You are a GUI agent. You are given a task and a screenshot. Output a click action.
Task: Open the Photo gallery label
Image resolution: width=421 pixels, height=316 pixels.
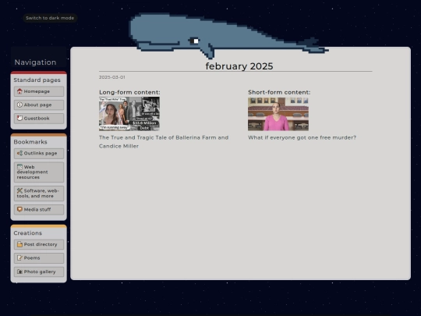pyautogui.click(x=40, y=272)
